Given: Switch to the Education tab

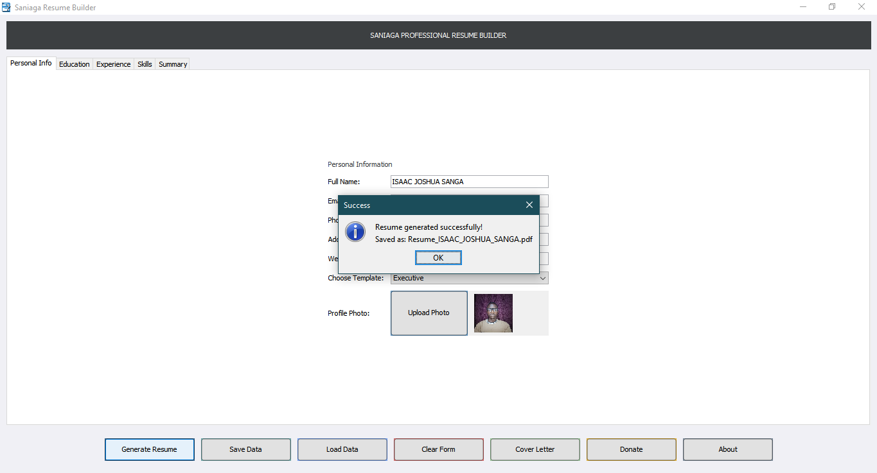Looking at the screenshot, I should pos(75,64).
